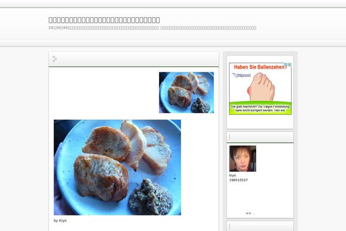Open the large chicken plate photo
Viewport: 346px width, 231px height.
118,167
